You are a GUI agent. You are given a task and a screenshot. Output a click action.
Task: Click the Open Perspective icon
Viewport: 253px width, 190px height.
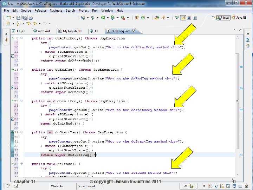tap(213, 18)
